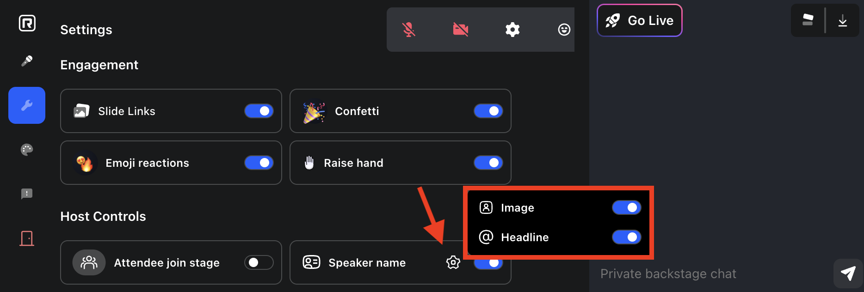Select the wrench settings tab in sidebar
864x292 pixels.
click(27, 105)
